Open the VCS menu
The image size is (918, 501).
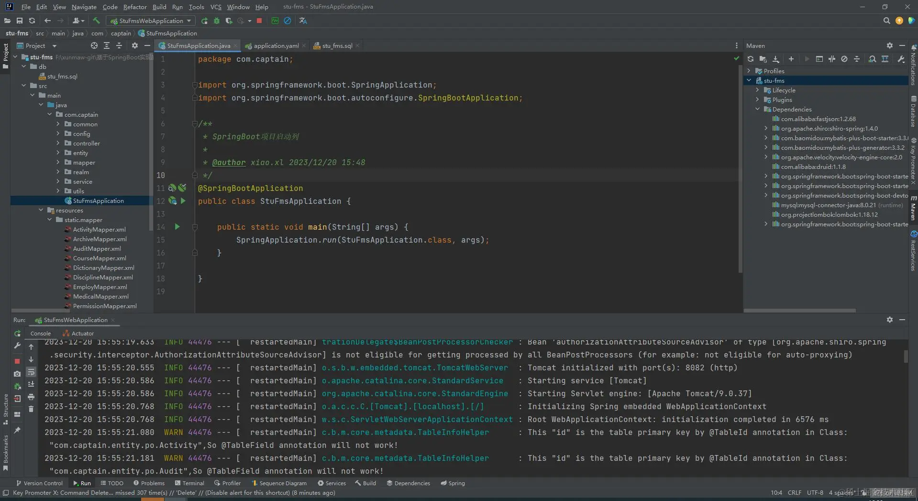(x=216, y=7)
